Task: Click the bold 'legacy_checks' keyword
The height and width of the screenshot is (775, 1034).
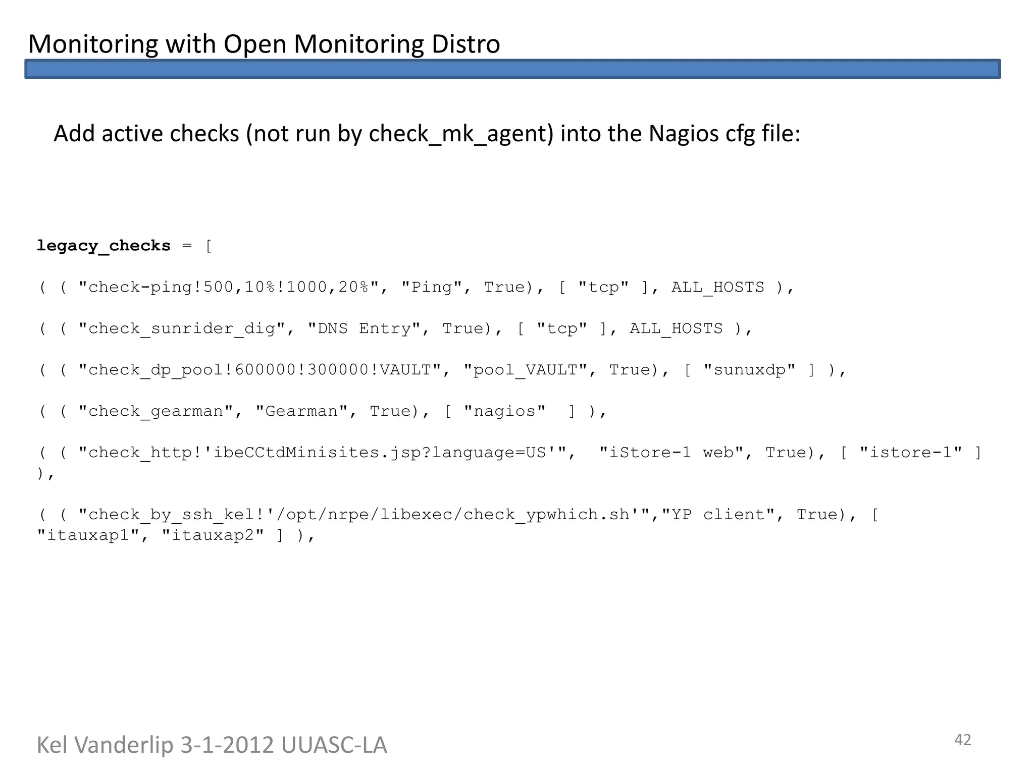Action: 104,246
